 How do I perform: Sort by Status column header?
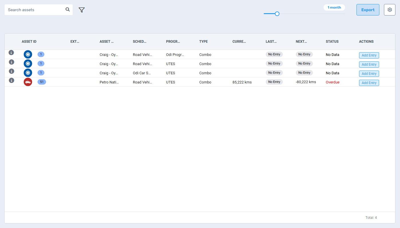[332, 42]
